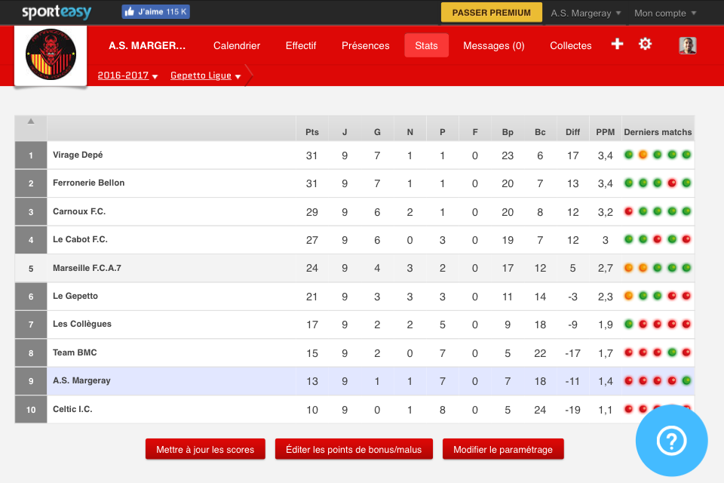This screenshot has height=483, width=724.
Task: Click the Facebook J'aime thumbs-up button
Action: (x=155, y=12)
